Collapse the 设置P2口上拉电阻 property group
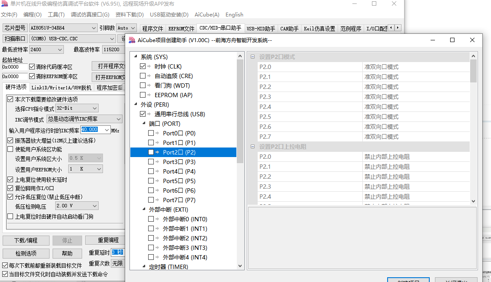Image resolution: width=491 pixels, height=282 pixels. pyautogui.click(x=253, y=147)
